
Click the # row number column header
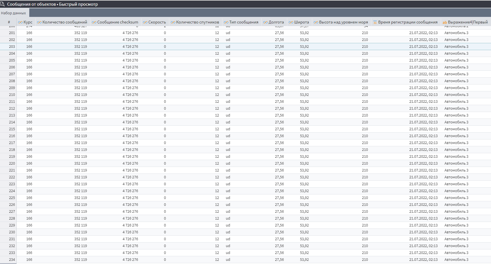coord(9,22)
